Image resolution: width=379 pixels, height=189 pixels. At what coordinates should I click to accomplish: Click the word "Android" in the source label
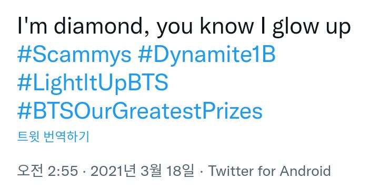pos(305,171)
